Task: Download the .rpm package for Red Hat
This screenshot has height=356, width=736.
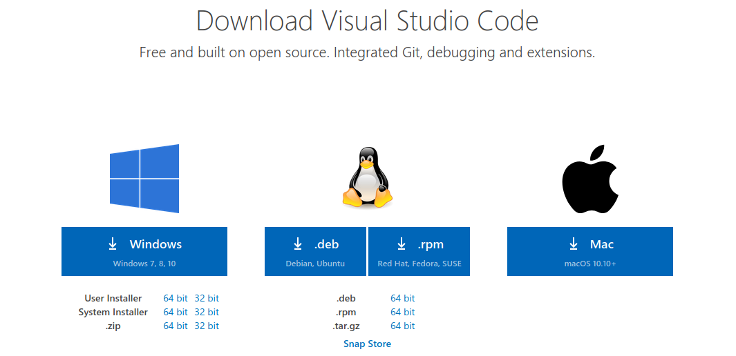Action: tap(419, 252)
